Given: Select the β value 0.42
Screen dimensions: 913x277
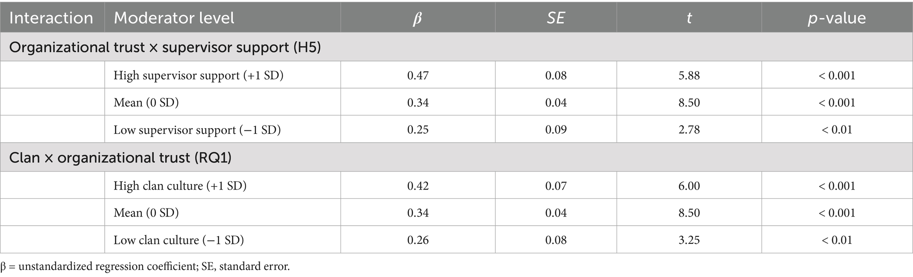Looking at the screenshot, I should [x=418, y=186].
